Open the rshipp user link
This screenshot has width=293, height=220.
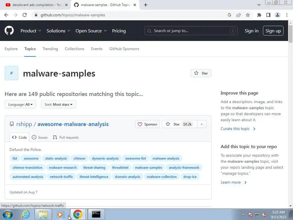(24, 124)
